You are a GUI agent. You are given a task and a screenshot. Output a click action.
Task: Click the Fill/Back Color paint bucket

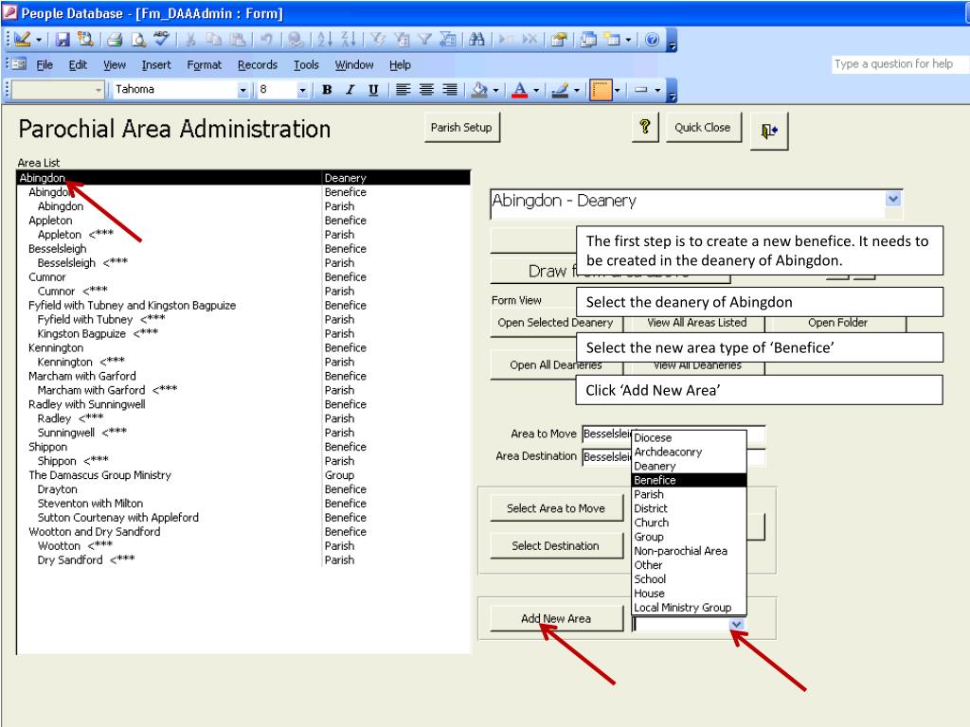[479, 90]
